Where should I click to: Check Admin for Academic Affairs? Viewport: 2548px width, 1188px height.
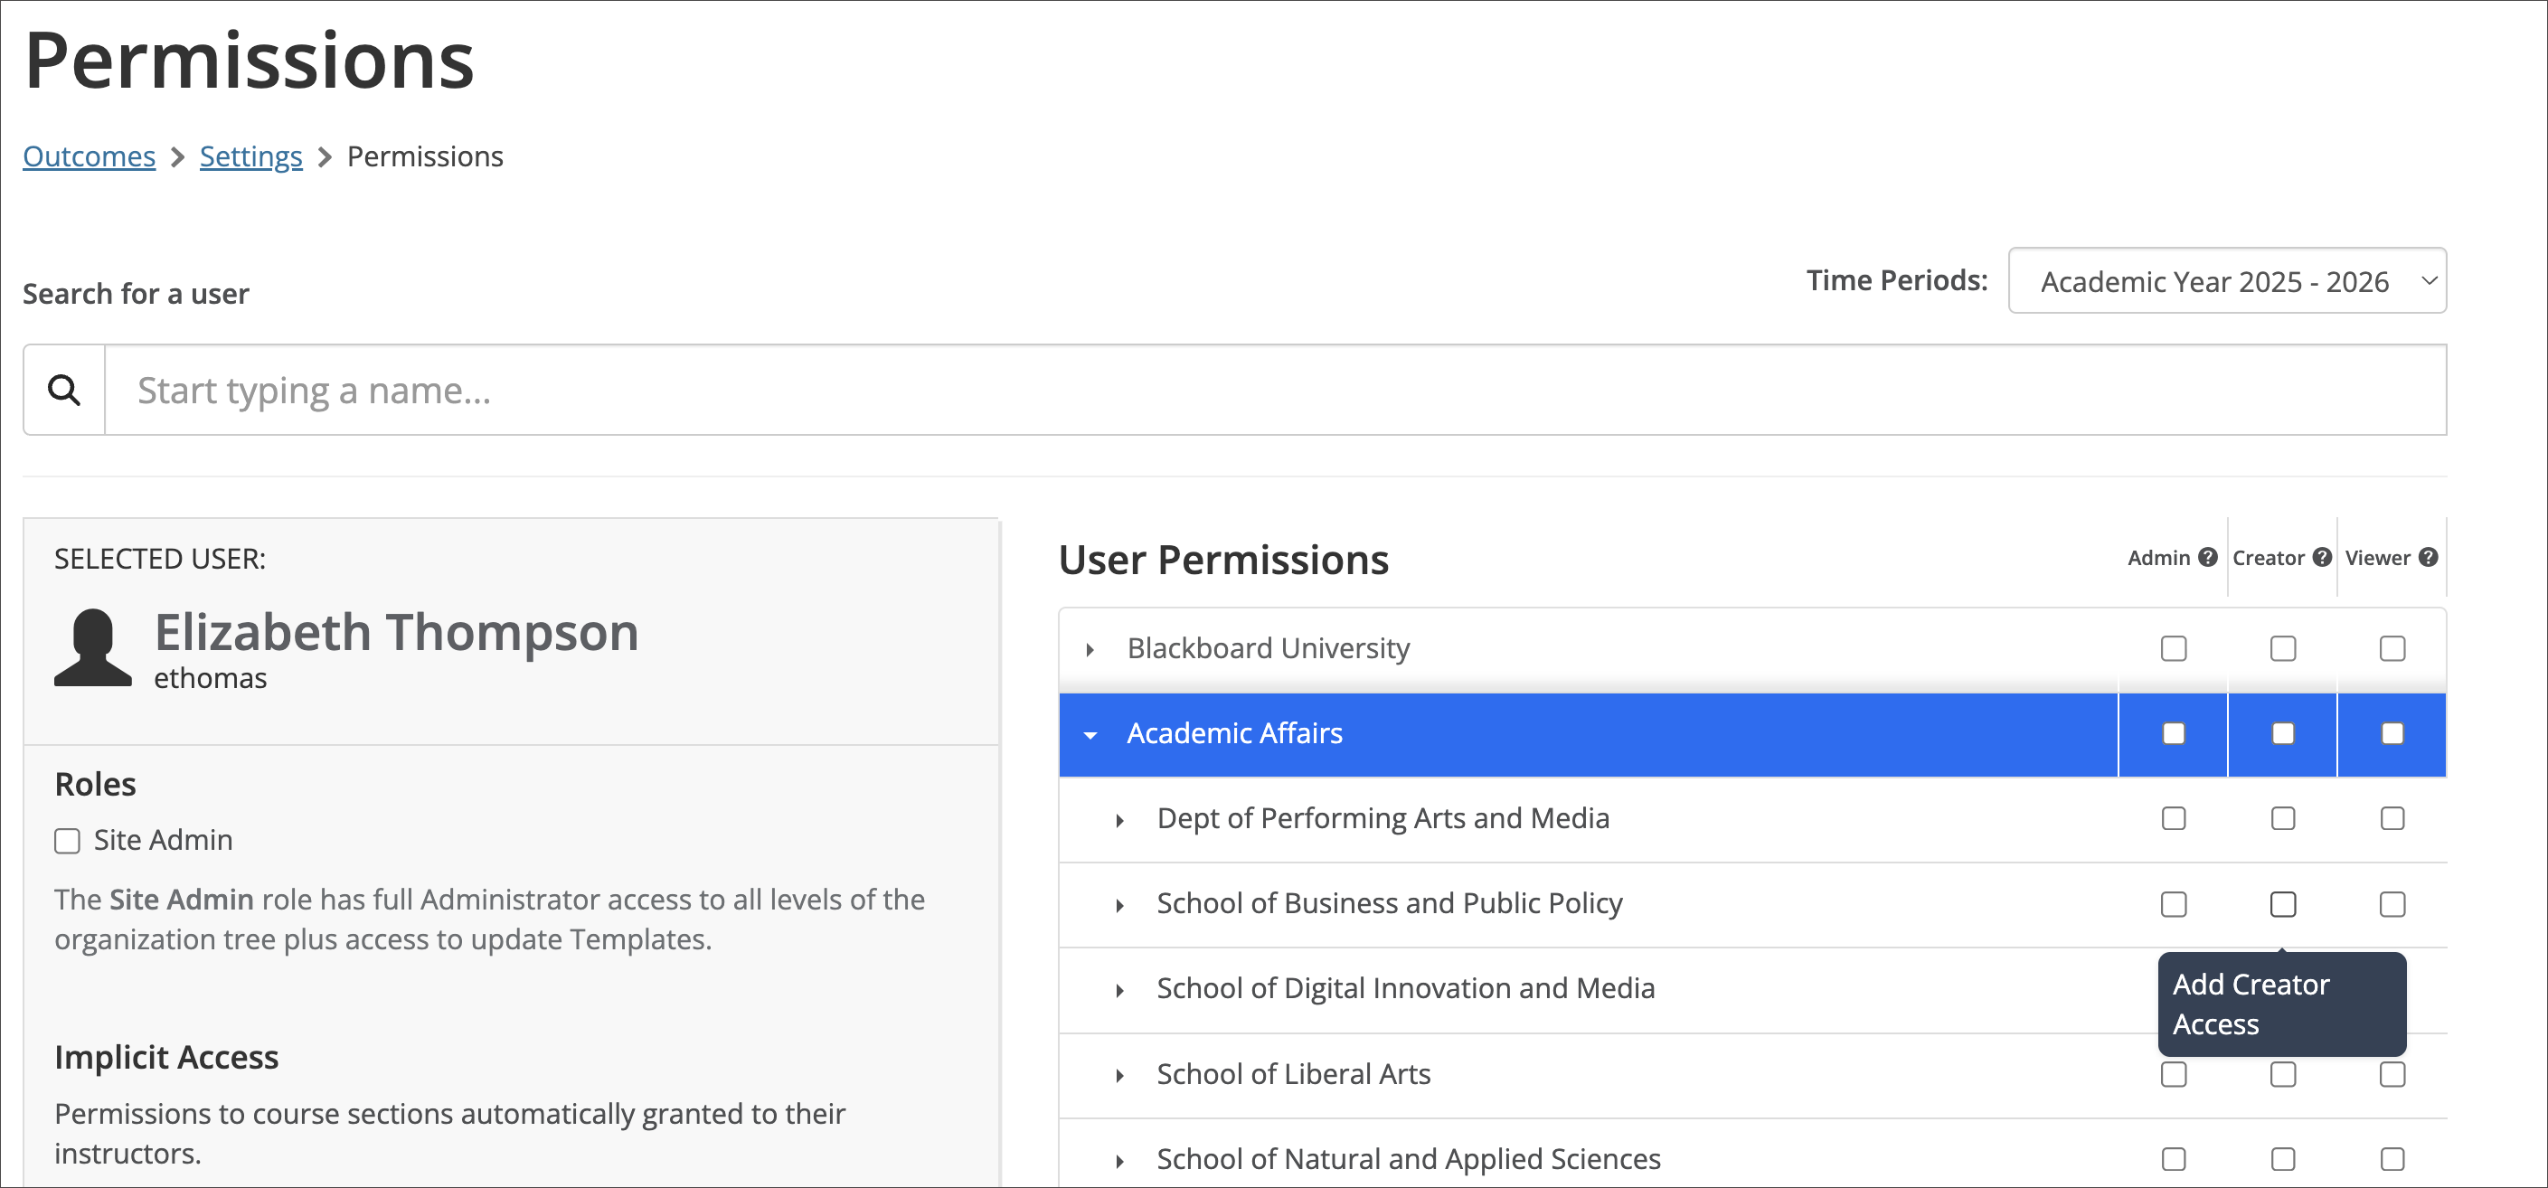tap(2173, 734)
